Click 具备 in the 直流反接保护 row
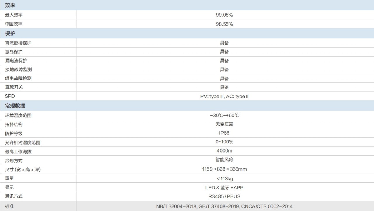Screen dimensions: 374x211 point(224,43)
